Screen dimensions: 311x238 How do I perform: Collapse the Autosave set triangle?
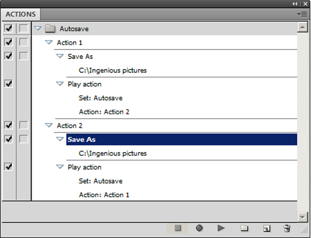click(x=37, y=28)
